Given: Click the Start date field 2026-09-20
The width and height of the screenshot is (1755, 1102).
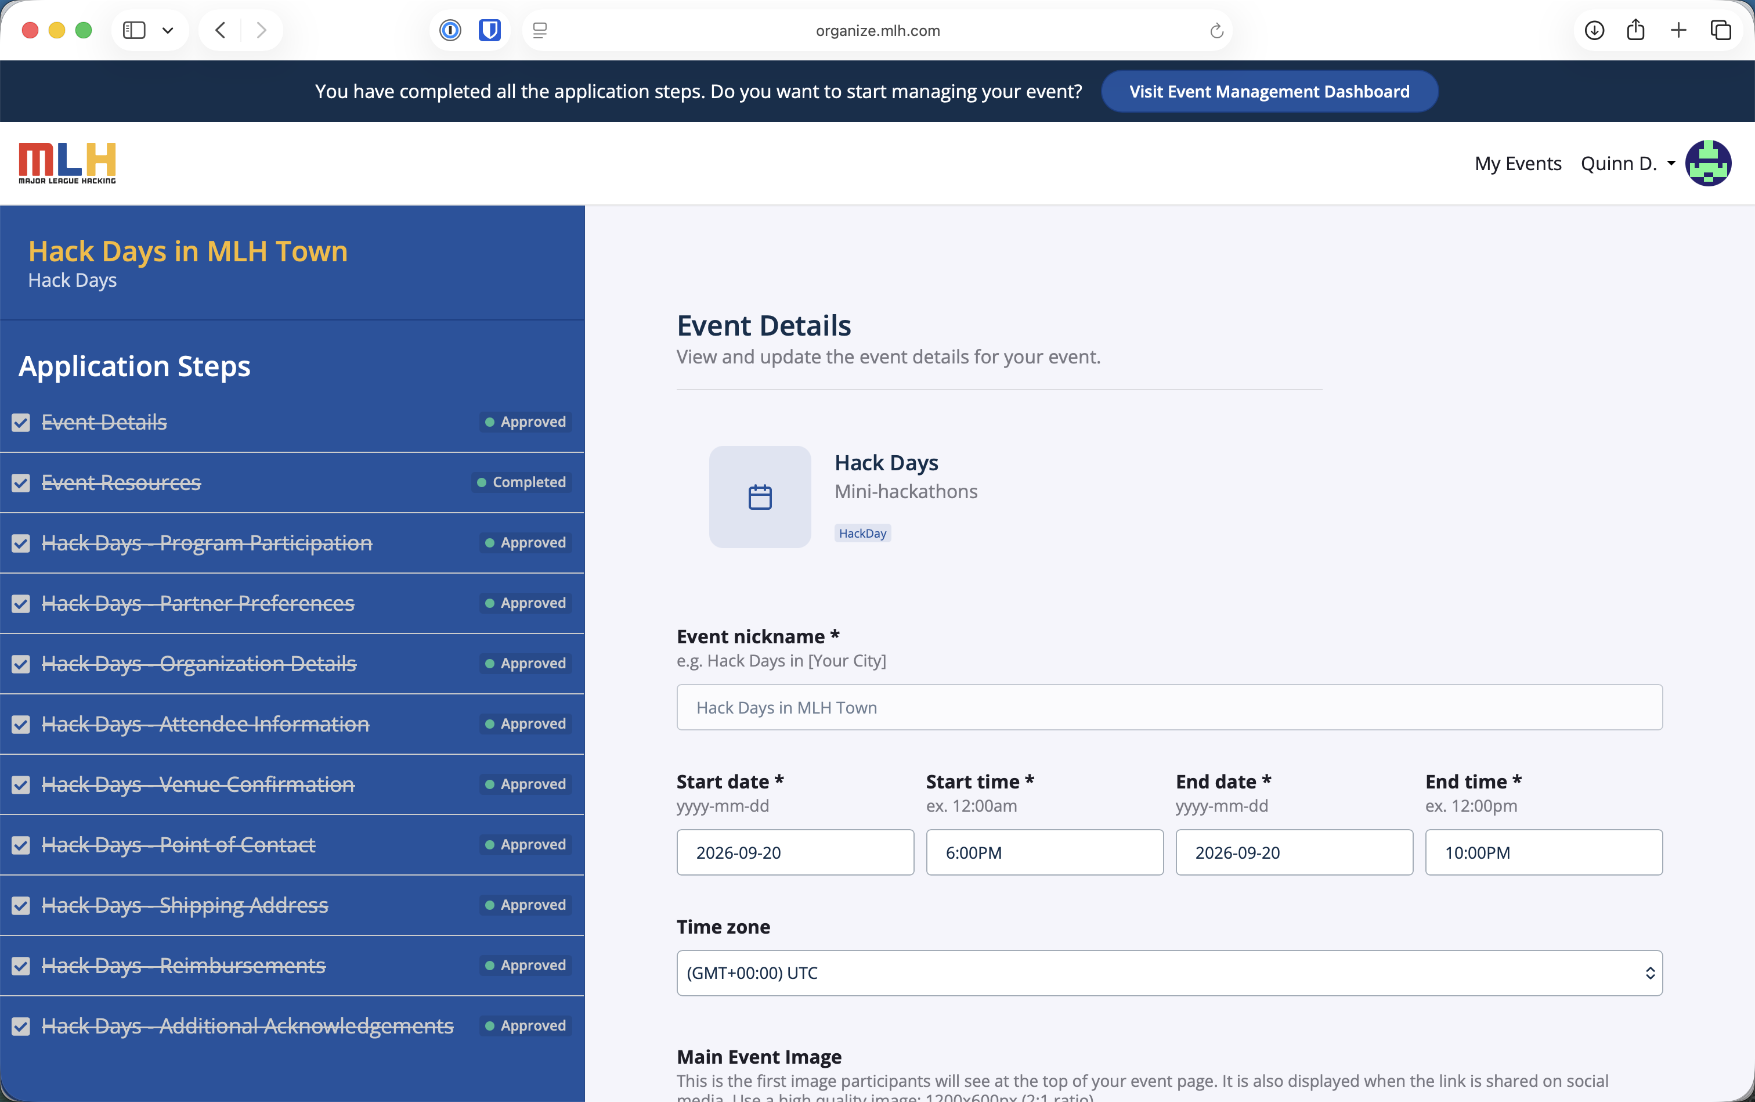Looking at the screenshot, I should coord(795,852).
